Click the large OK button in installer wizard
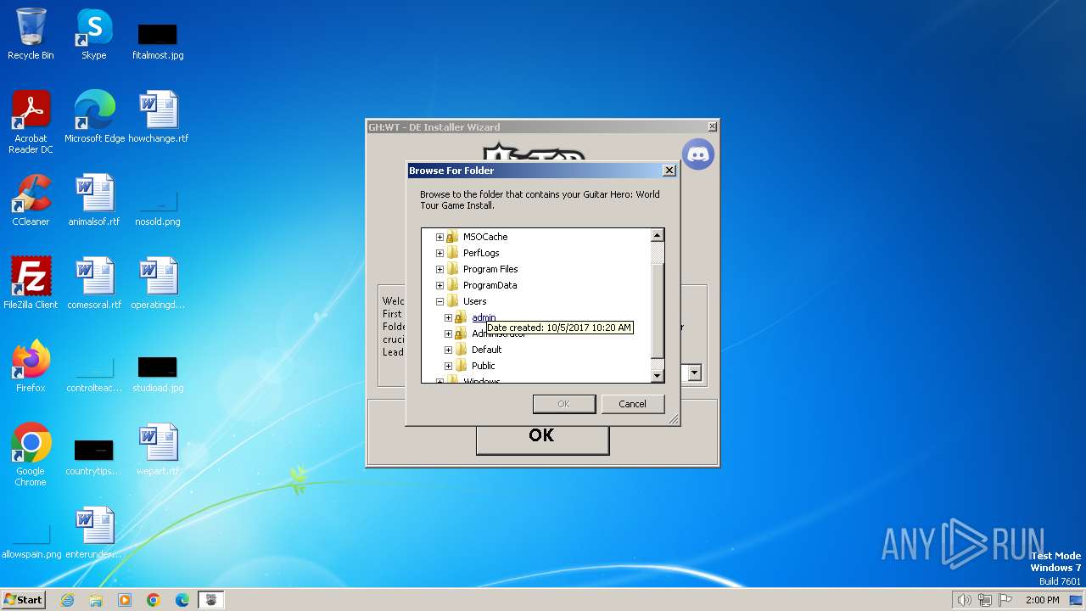The width and height of the screenshot is (1086, 611). click(x=542, y=435)
